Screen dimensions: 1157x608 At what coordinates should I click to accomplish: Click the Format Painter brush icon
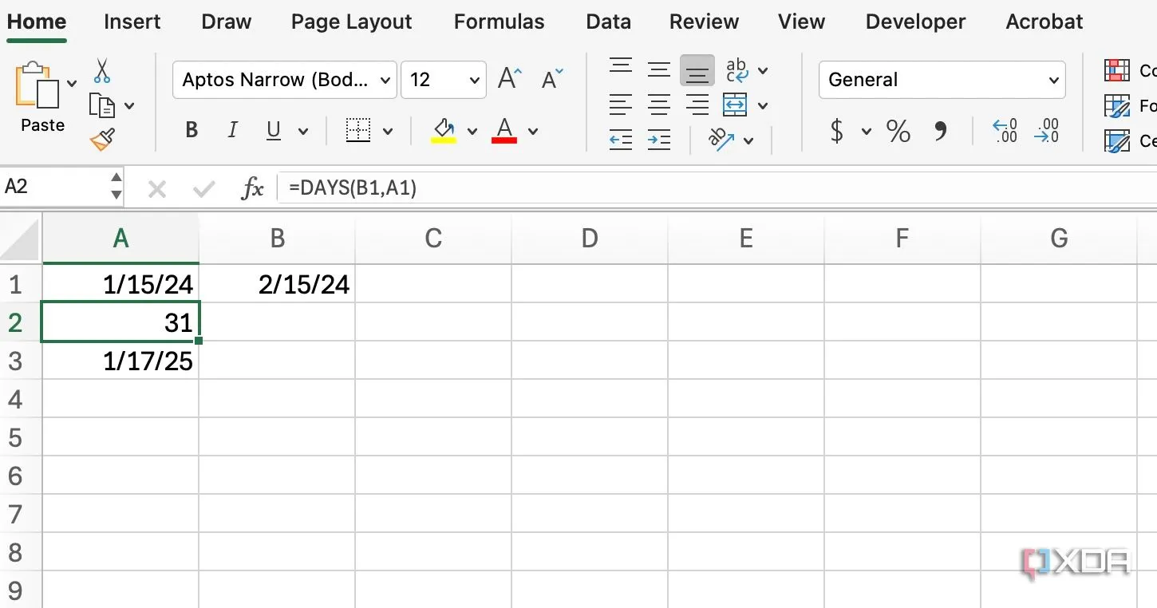[102, 140]
